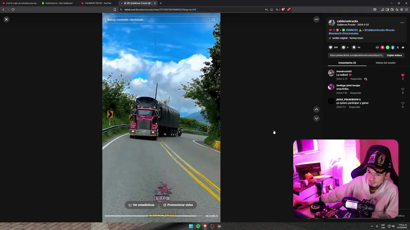
Task: Bookmark this page in the address bar
Action: tap(115, 10)
